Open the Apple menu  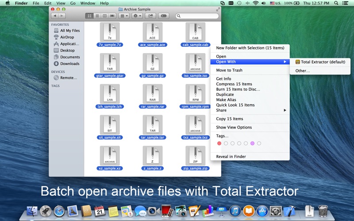click(8, 3)
